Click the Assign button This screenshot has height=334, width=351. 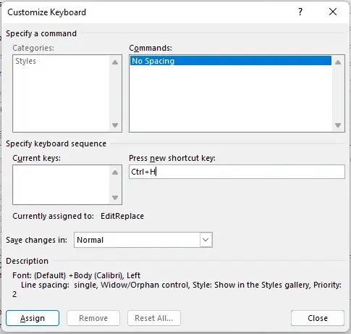(x=33, y=318)
